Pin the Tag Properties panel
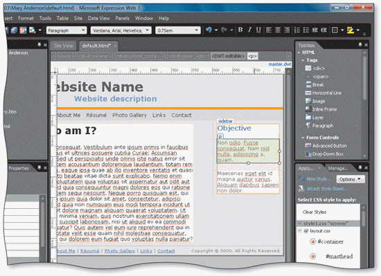This screenshot has height=276, width=381. pyautogui.click(x=39, y=167)
